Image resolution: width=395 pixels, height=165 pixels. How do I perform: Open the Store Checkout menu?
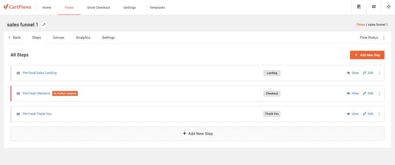(98, 7)
